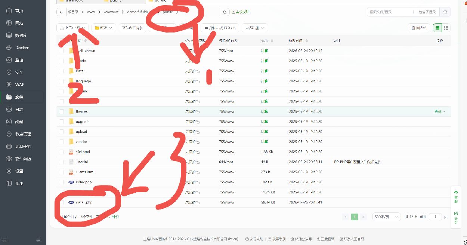Click the WAF shield icon in the sidebar

(x=9, y=85)
